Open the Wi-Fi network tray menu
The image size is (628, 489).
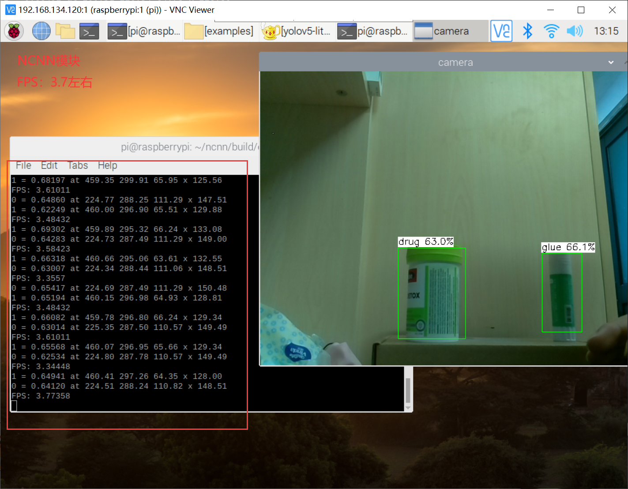click(x=551, y=31)
